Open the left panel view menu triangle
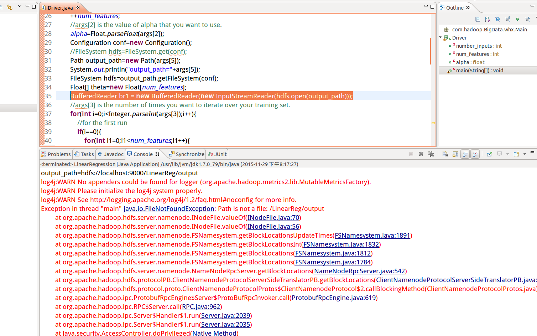Image resolution: width=537 pixels, height=336 pixels. pyautogui.click(x=19, y=6)
